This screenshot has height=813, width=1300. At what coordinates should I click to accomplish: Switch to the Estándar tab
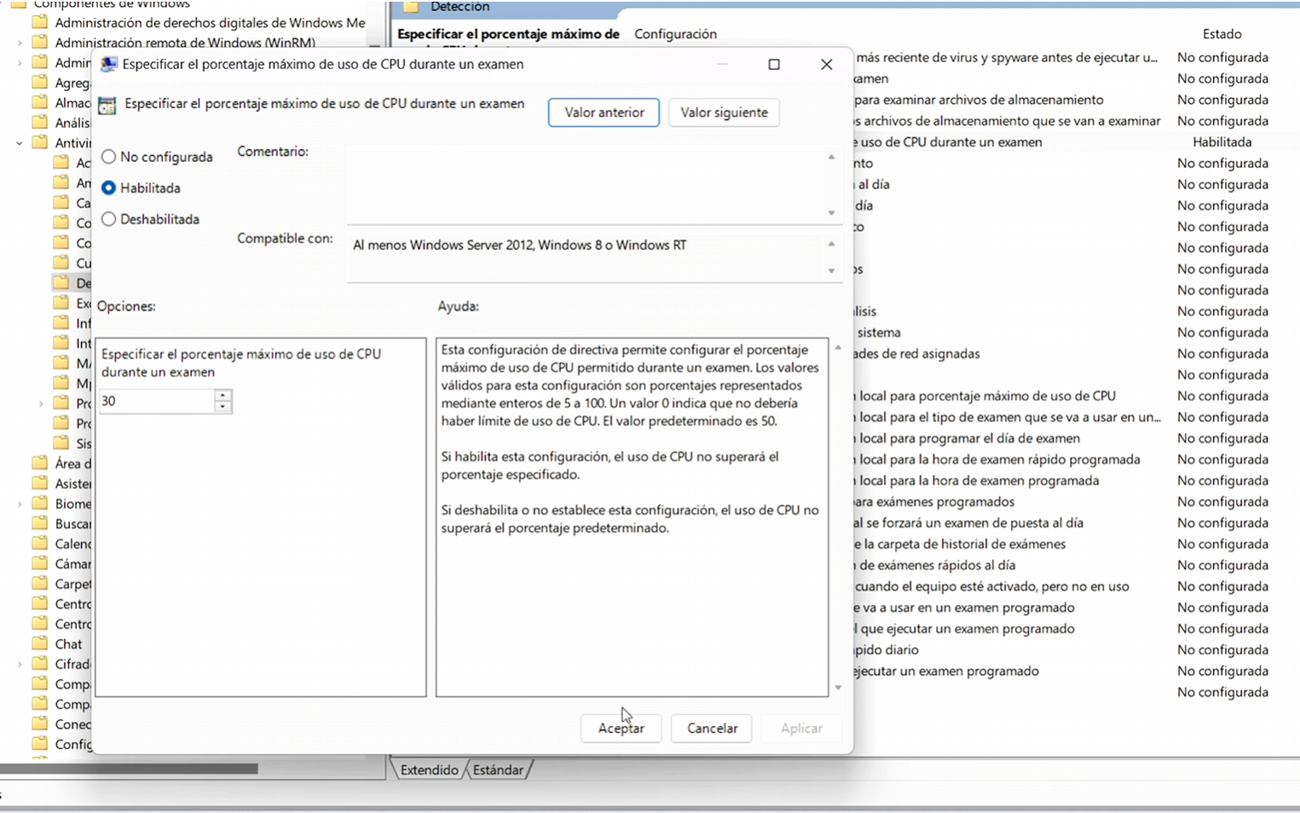click(x=499, y=770)
